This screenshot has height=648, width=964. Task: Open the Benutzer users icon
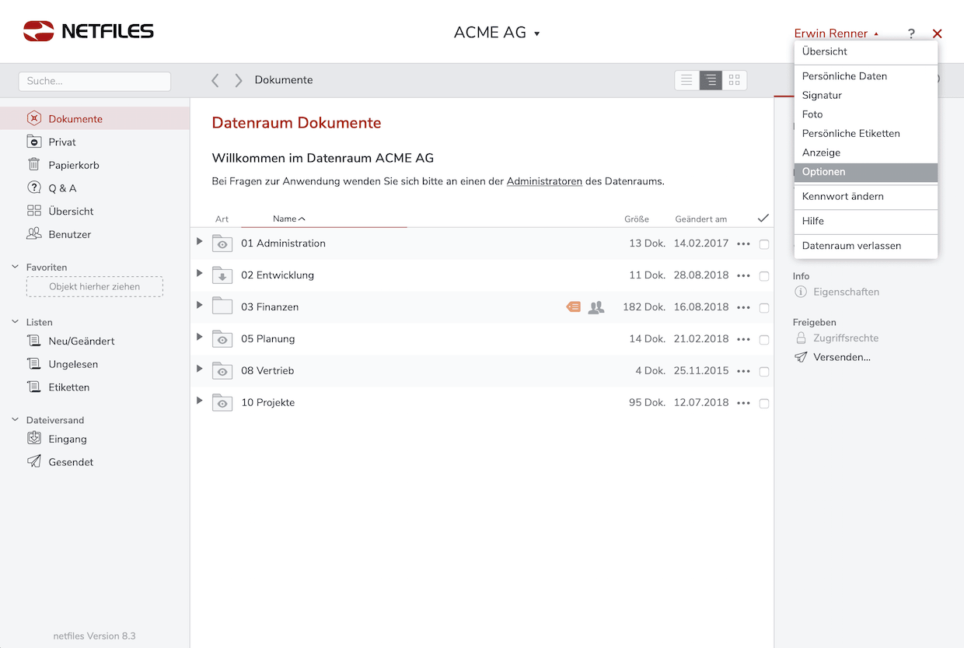[34, 234]
